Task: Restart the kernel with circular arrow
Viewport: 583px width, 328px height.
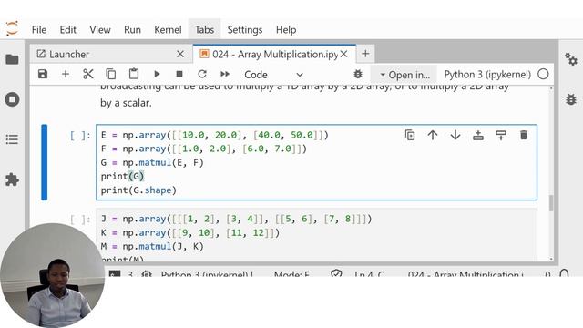Action: pos(202,74)
